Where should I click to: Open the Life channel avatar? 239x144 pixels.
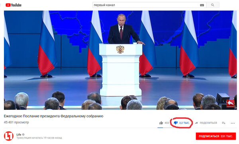(x=9, y=136)
